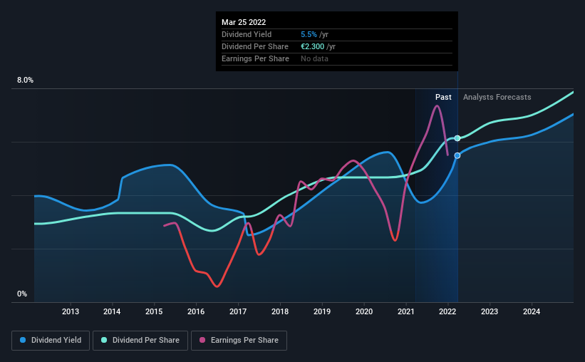
Task: Click the 2019 x-axis label
Action: tap(322, 311)
